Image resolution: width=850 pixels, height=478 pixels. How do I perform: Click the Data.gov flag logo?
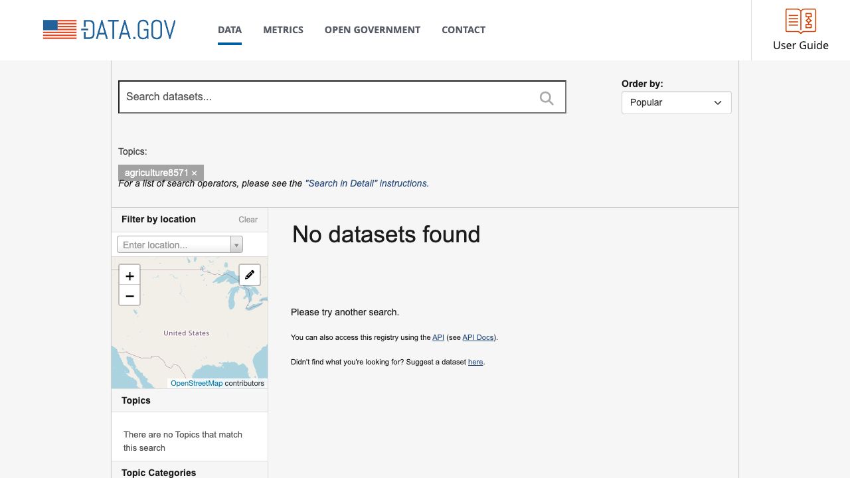pyautogui.click(x=60, y=29)
